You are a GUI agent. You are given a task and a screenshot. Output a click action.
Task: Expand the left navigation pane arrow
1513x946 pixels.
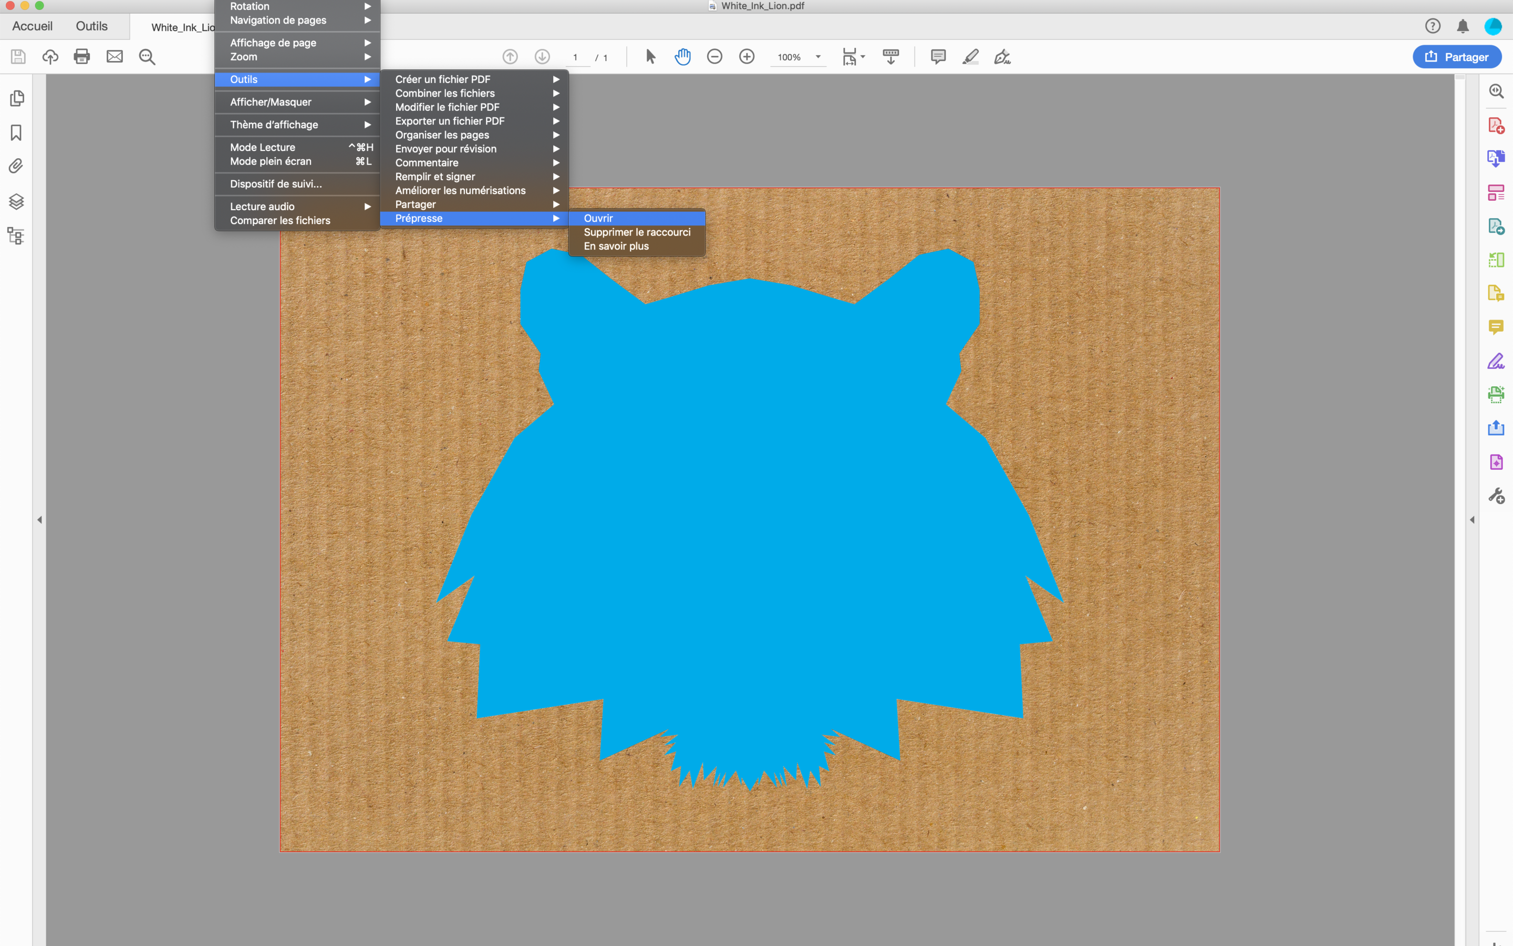coord(39,520)
